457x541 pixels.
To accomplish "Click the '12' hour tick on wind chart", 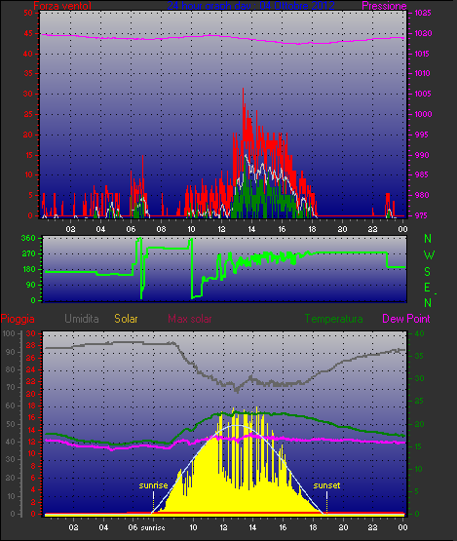I will tap(221, 229).
